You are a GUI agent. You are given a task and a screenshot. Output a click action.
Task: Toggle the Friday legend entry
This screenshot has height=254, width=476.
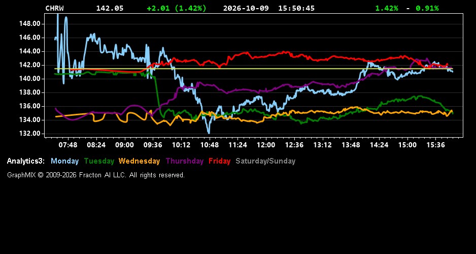click(220, 161)
